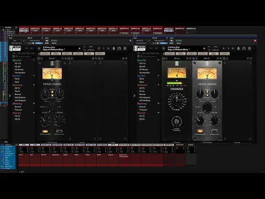Toggle lit amber button on Virtual Mixbuss module
Viewport: 265px width, 199px height.
200,131
